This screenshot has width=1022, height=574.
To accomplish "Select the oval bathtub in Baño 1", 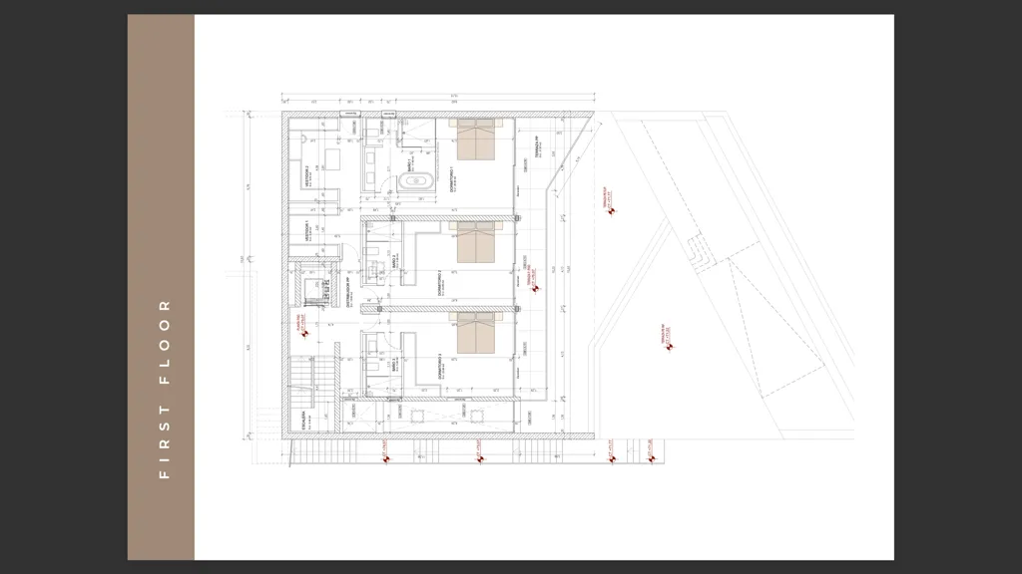I will (x=416, y=181).
